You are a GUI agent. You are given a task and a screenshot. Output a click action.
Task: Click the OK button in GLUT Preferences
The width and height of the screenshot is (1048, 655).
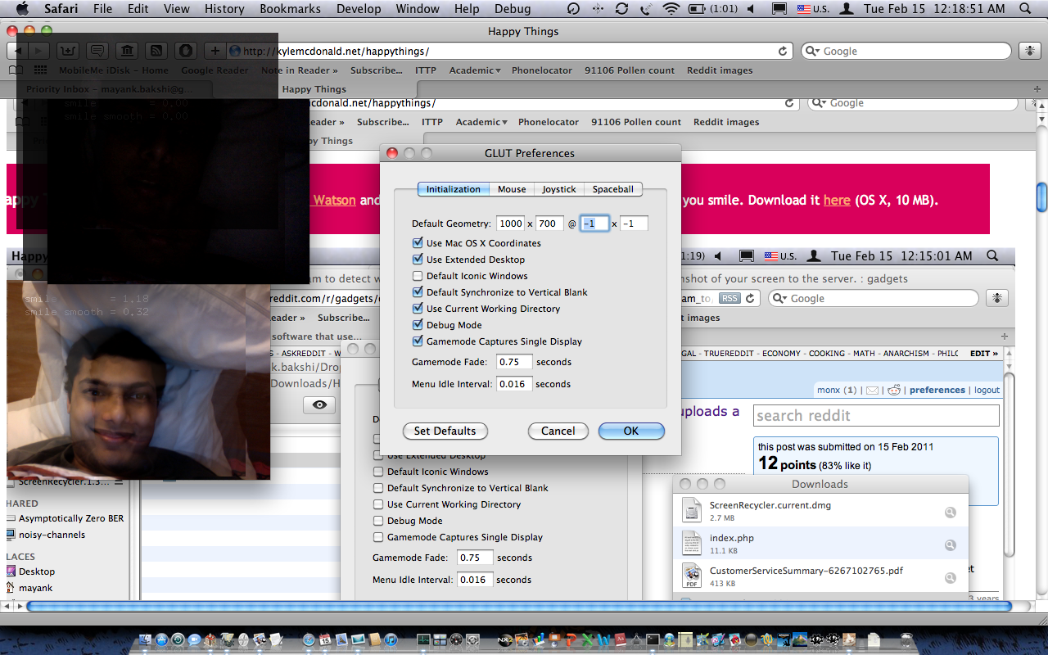[x=630, y=431]
